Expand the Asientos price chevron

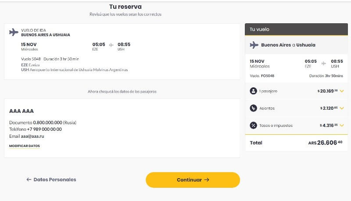pos(342,108)
